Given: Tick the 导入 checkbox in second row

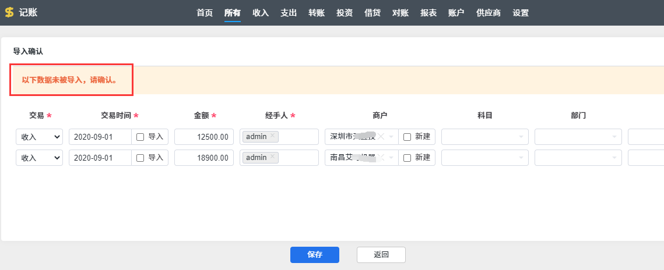Looking at the screenshot, I should [140, 158].
